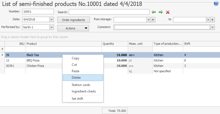Expand the Performed by dropdown
This screenshot has width=220, height=114.
pyautogui.click(x=51, y=27)
